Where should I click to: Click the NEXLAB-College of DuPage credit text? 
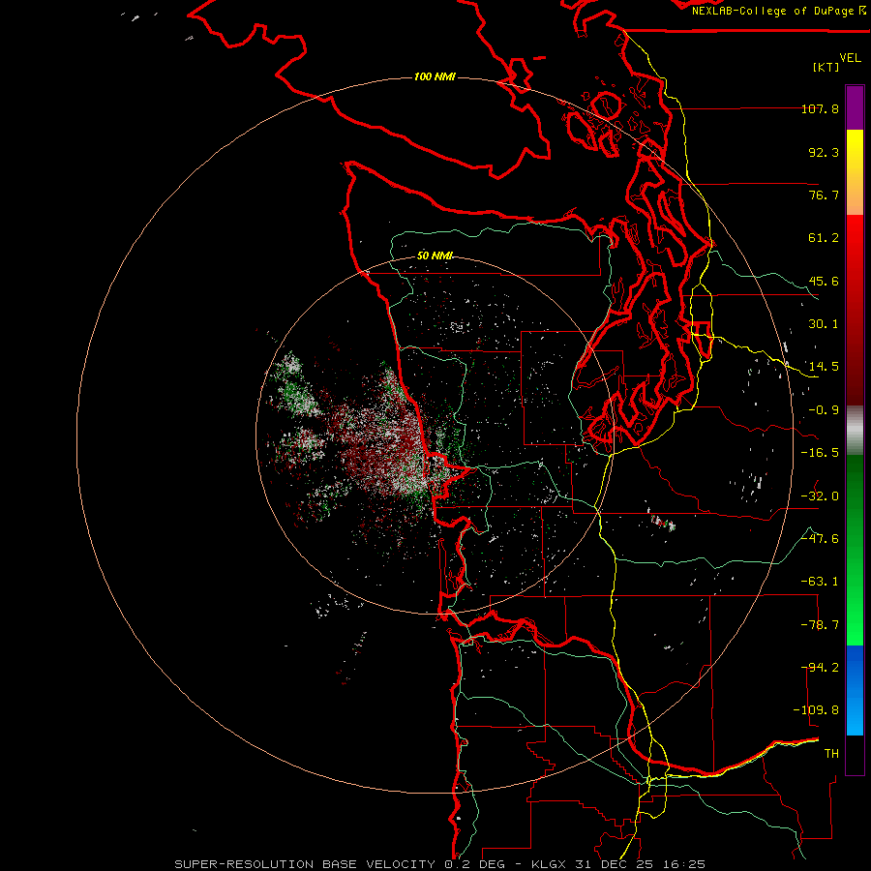772,11
